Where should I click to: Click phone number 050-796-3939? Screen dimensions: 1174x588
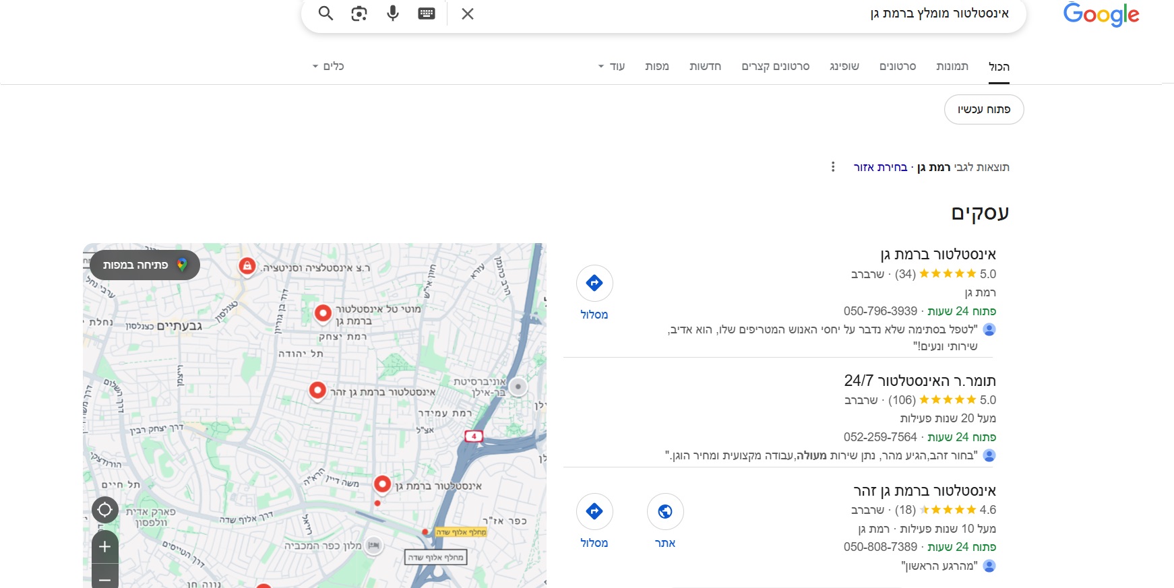tap(880, 311)
